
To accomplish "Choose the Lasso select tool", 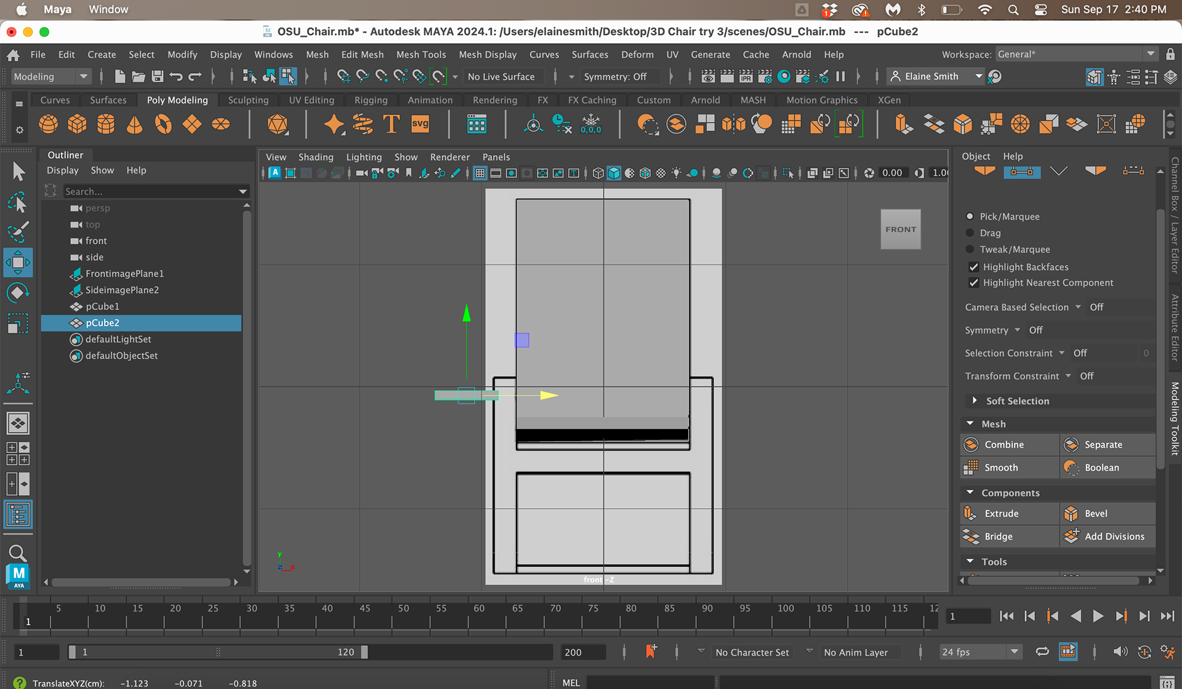I will [x=18, y=202].
